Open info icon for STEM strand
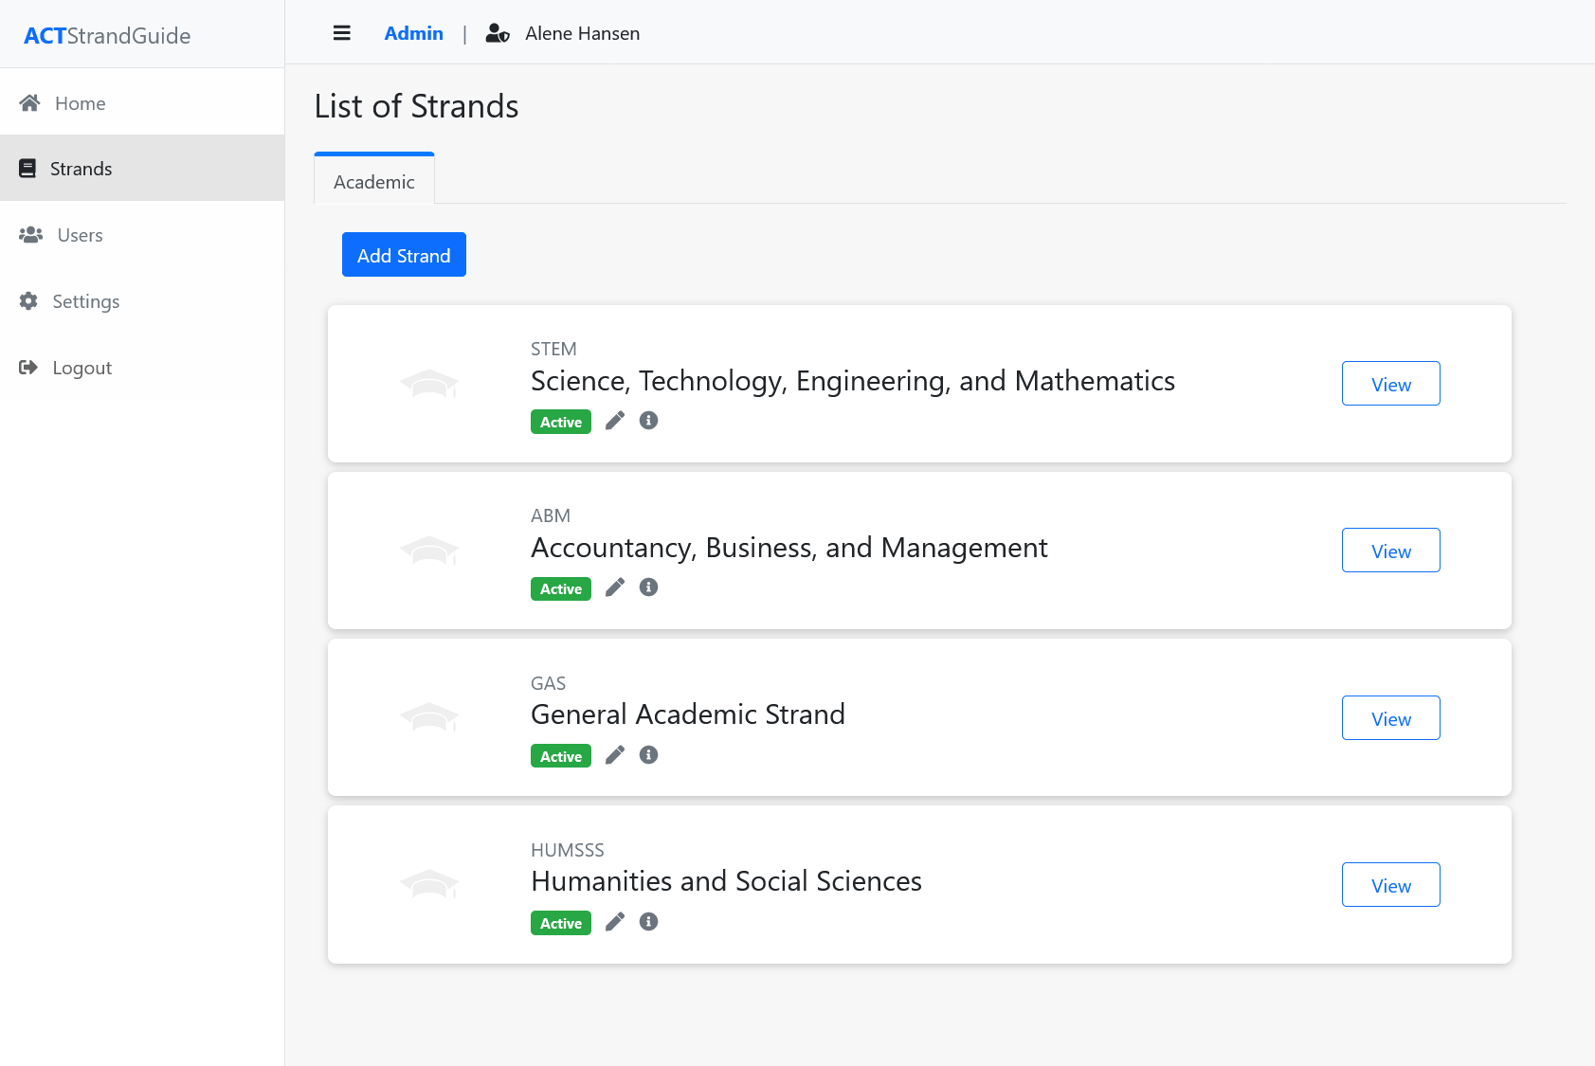1595x1066 pixels. pos(648,421)
